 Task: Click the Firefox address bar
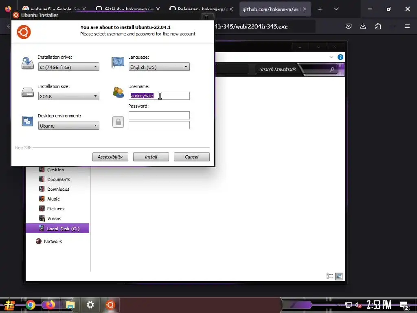(265, 26)
